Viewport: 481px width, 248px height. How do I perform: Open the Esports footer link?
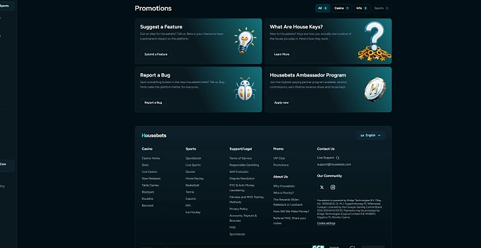pos(190,199)
